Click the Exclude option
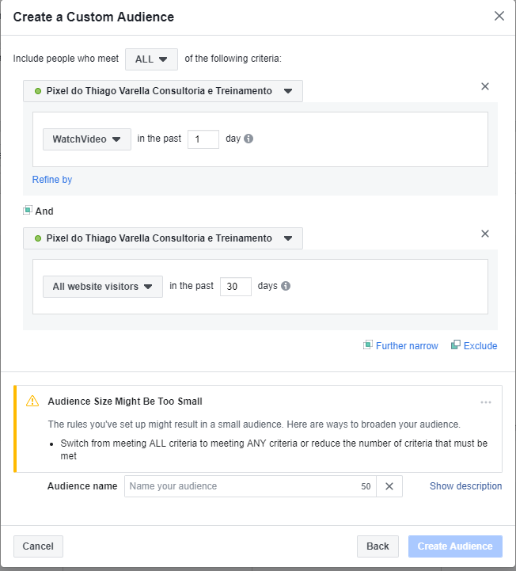The height and width of the screenshot is (571, 516). pos(480,346)
